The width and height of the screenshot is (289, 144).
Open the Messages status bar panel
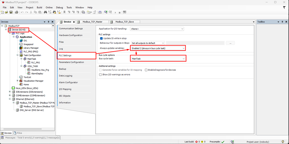click(x=31, y=138)
